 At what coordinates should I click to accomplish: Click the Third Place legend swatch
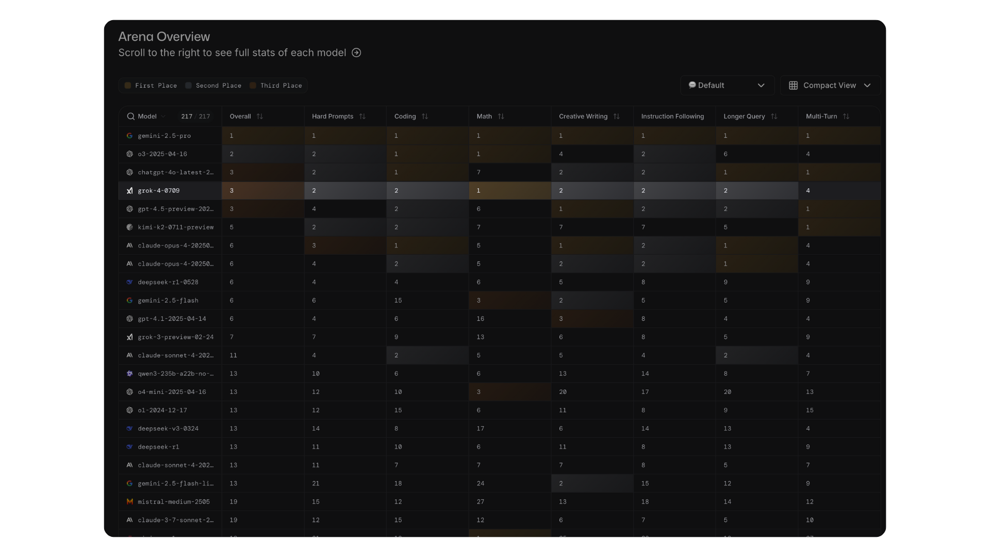253,86
